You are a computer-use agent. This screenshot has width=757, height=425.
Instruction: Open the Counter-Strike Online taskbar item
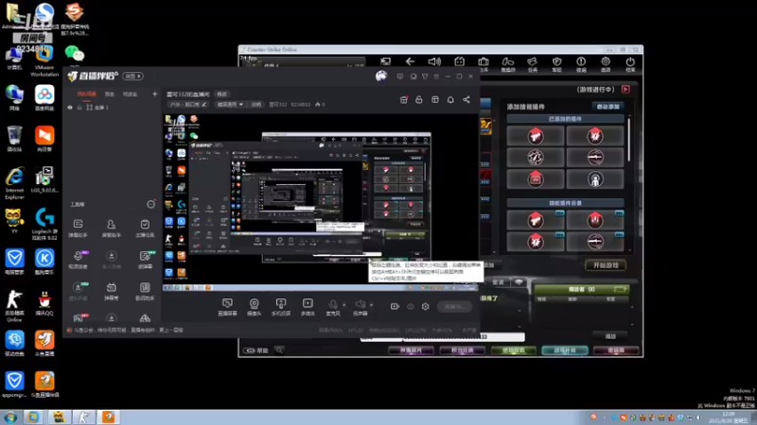83,416
